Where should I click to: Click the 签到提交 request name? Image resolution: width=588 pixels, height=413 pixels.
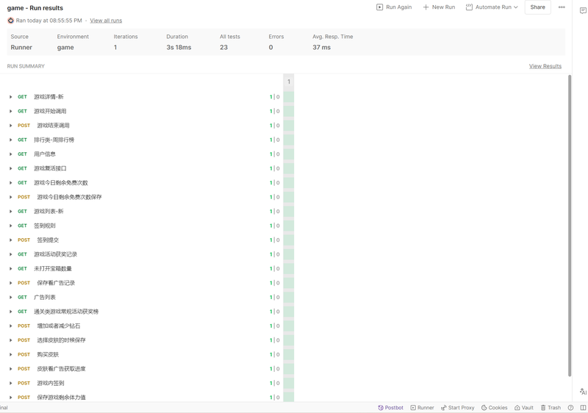pyautogui.click(x=48, y=240)
